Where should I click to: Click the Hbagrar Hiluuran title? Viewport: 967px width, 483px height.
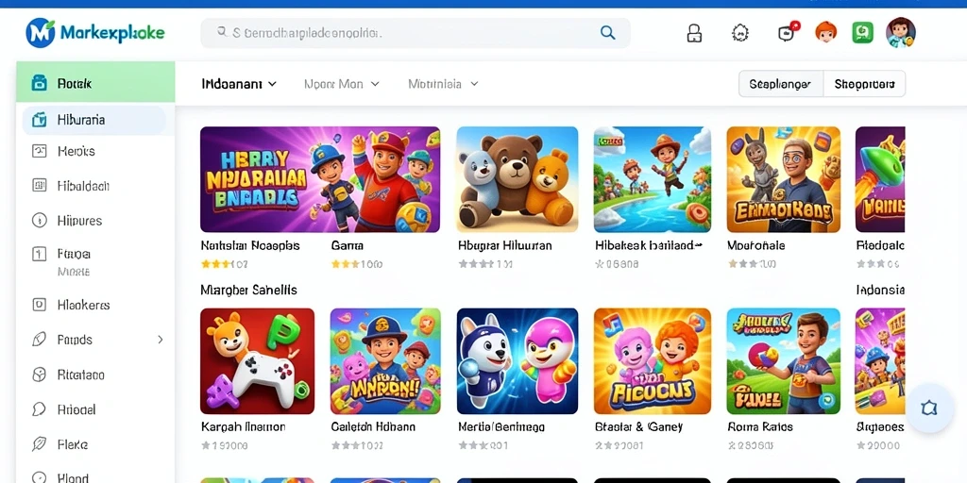coord(505,245)
